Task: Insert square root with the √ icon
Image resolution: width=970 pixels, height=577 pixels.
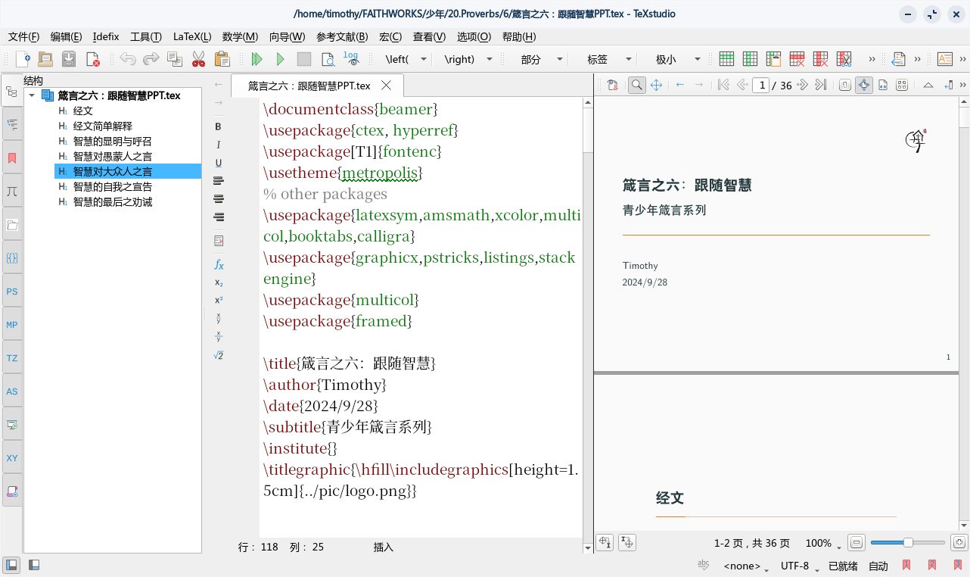Action: [x=219, y=355]
